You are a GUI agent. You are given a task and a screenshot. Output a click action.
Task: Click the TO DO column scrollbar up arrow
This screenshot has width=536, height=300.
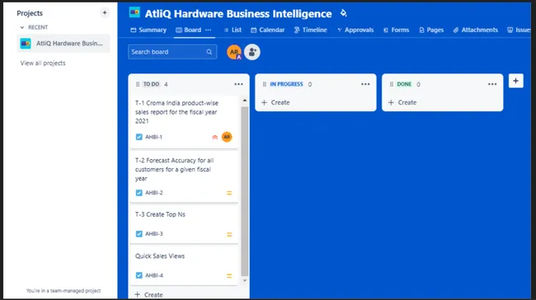(245, 101)
